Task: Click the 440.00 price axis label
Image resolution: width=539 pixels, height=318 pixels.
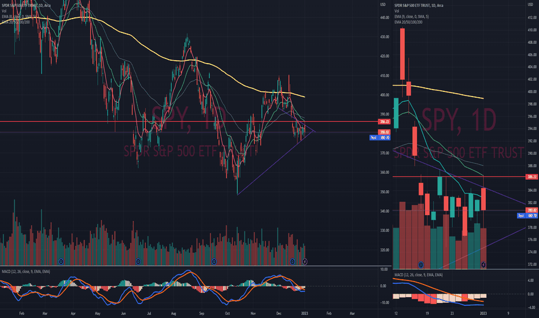Action: tap(385, 17)
